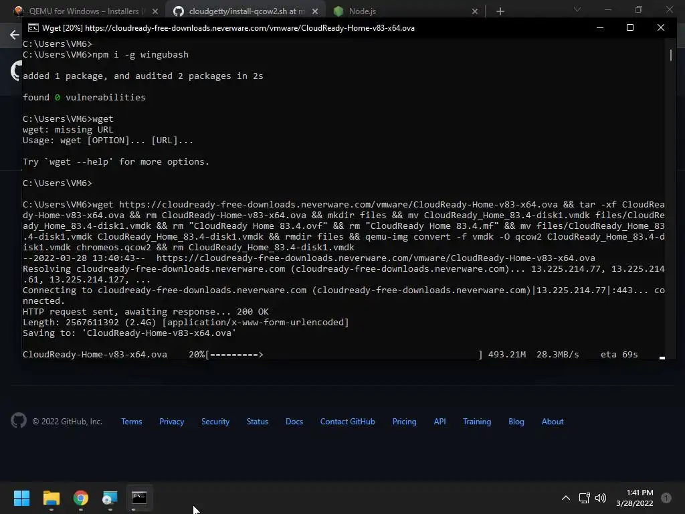Click the '© 2022 GitHub, Inc.' footer text

pyautogui.click(x=68, y=422)
